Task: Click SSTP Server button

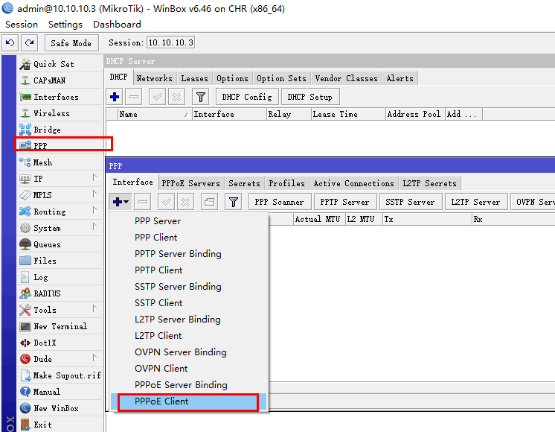Action: click(x=410, y=202)
